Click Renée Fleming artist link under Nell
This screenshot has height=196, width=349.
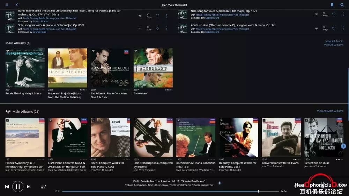point(203,15)
